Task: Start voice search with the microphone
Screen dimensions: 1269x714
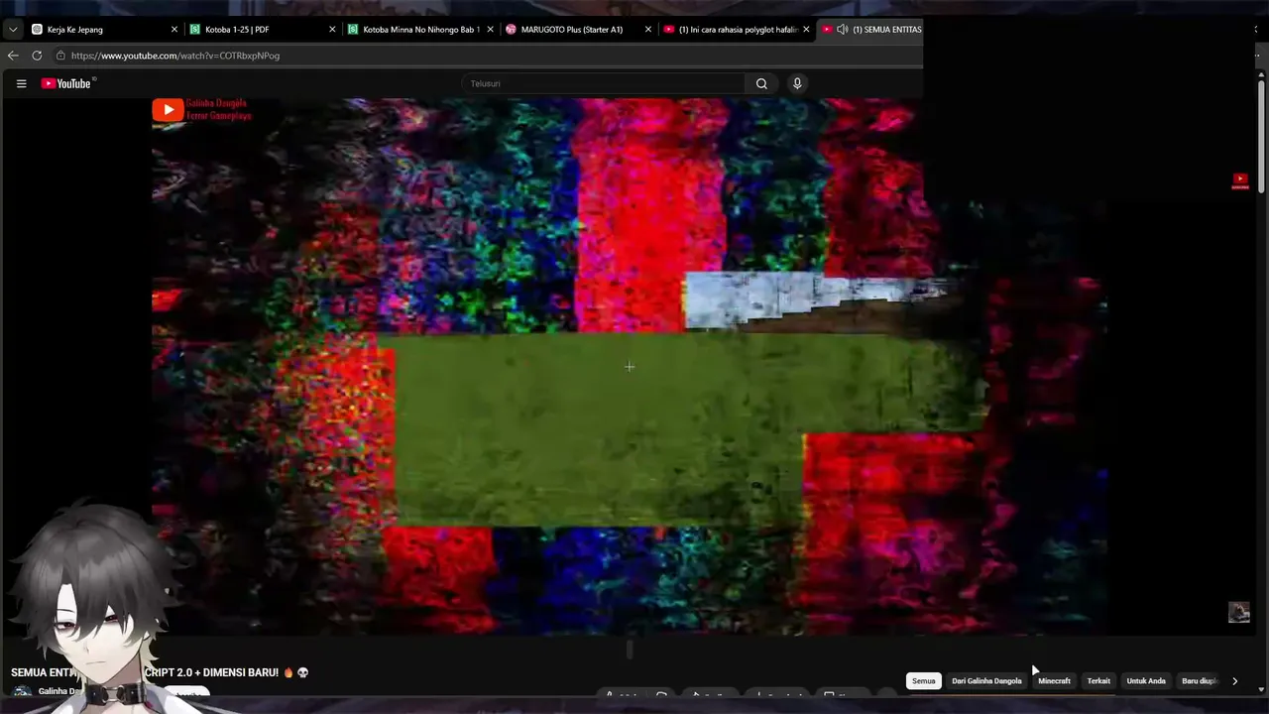Action: point(797,83)
